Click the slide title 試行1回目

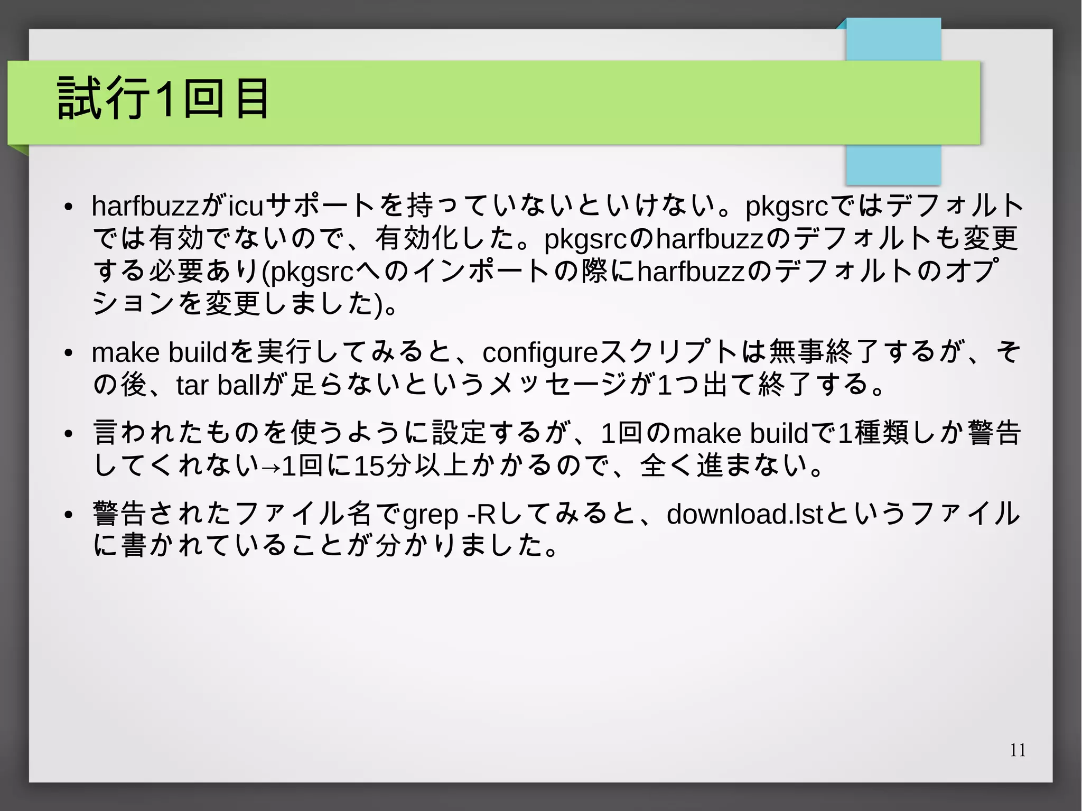coord(164,98)
